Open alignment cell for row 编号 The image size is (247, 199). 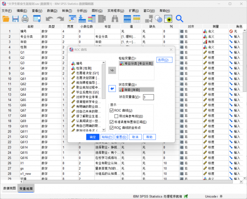(191, 31)
